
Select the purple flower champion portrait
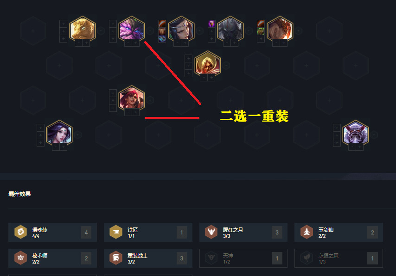(x=132, y=29)
